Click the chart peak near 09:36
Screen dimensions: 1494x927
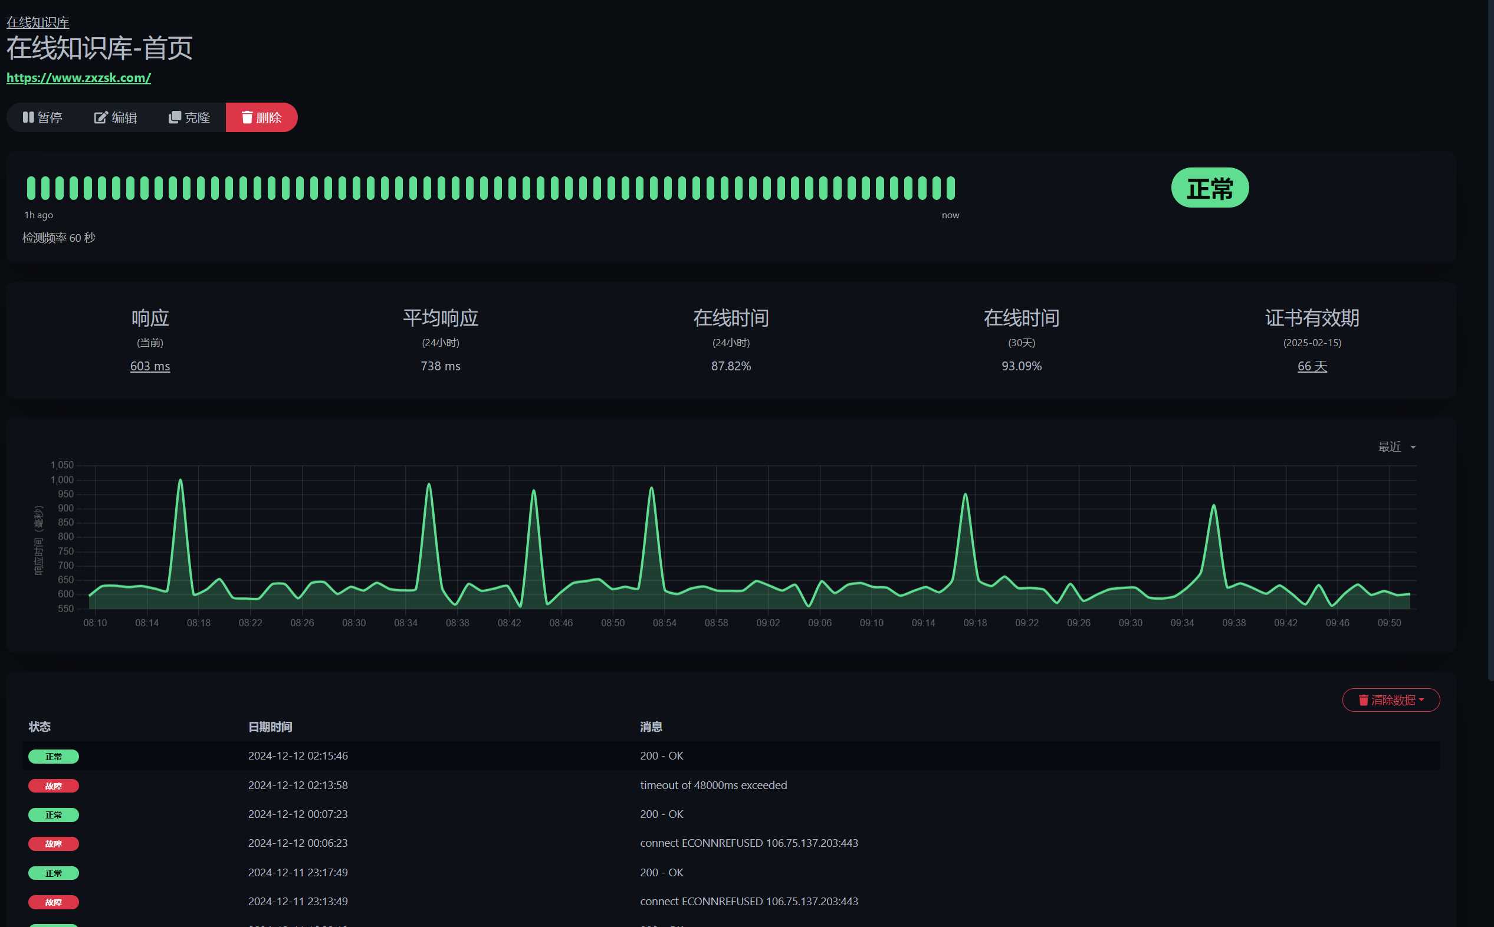point(1213,505)
